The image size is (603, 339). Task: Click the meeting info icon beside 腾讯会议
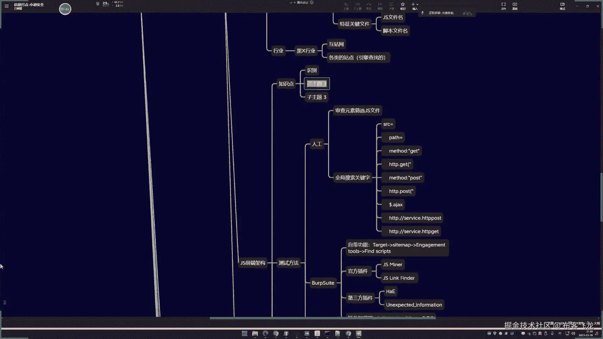(312, 3)
